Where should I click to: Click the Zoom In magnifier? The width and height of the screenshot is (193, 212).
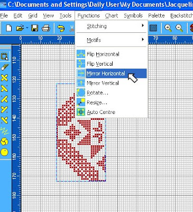pos(168,28)
